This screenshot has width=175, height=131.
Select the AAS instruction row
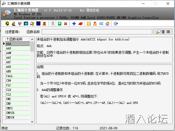click(18, 57)
